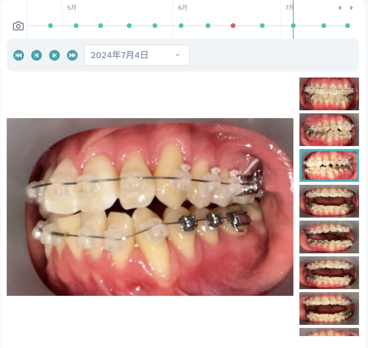Open the 2024年7月4日 date dropdown
The image size is (368, 348).
137,55
